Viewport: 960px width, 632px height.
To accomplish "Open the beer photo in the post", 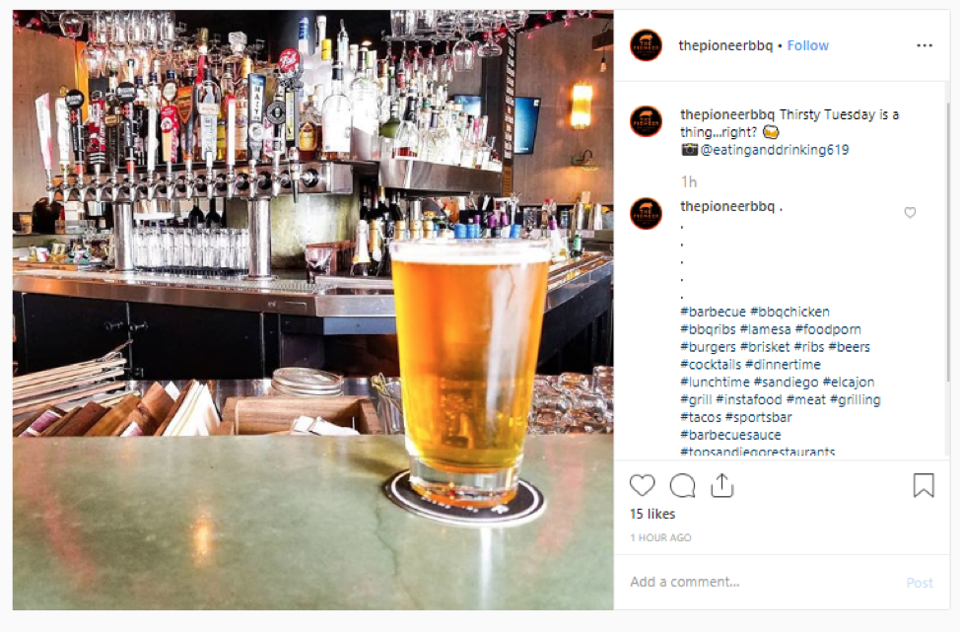I will [x=312, y=310].
